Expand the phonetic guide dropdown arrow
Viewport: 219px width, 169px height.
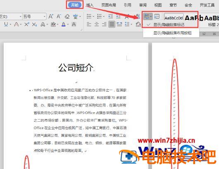pyautogui.click(x=80, y=16)
